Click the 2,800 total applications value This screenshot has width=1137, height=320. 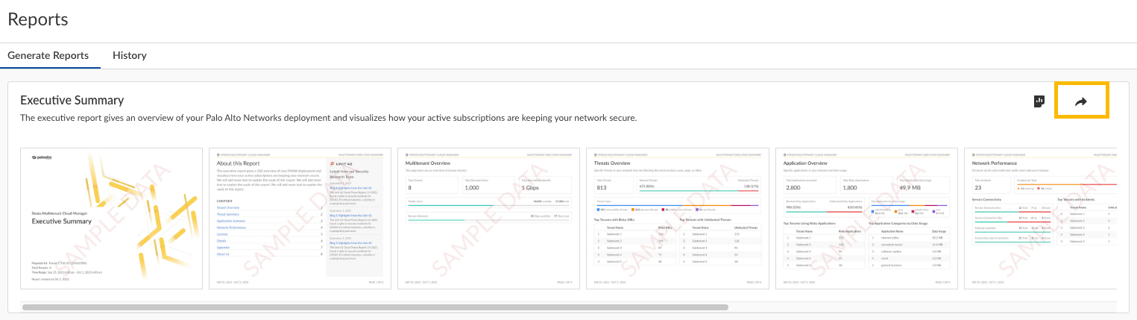(793, 188)
